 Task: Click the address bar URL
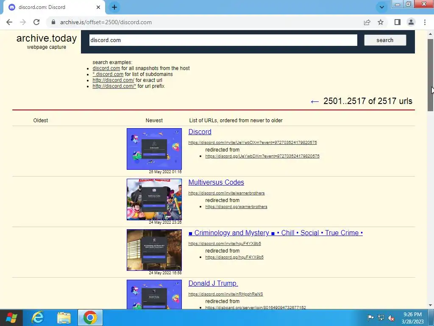pos(106,22)
